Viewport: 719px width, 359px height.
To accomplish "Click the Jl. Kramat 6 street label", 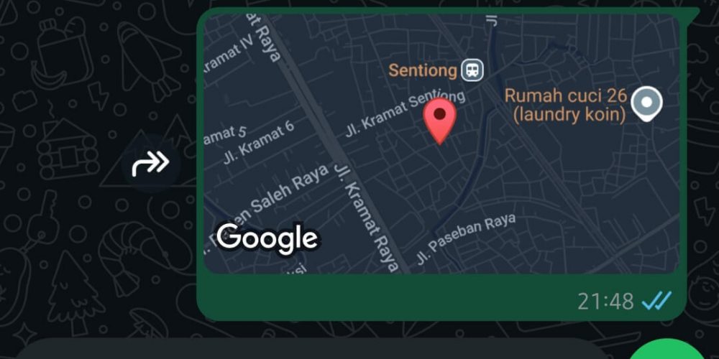I will pyautogui.click(x=259, y=142).
